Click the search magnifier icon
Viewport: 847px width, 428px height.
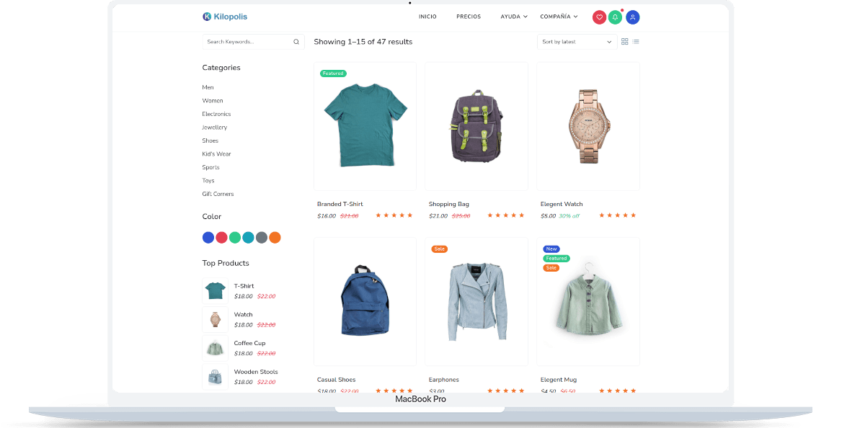(296, 42)
